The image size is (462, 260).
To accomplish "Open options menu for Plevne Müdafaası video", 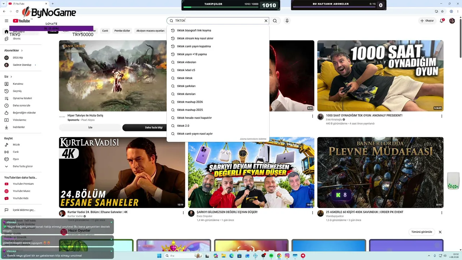I will tap(441, 213).
